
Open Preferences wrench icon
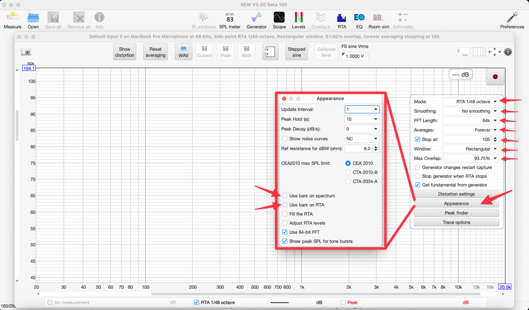(512, 20)
